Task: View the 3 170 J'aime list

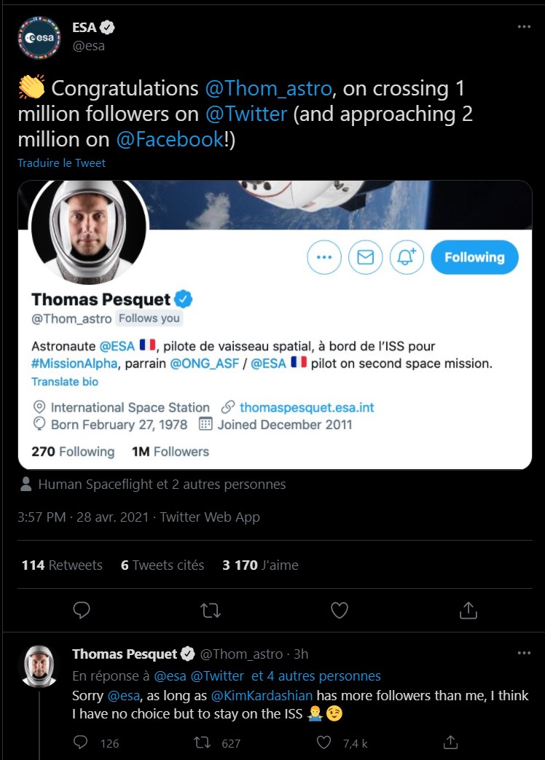Action: [x=260, y=565]
